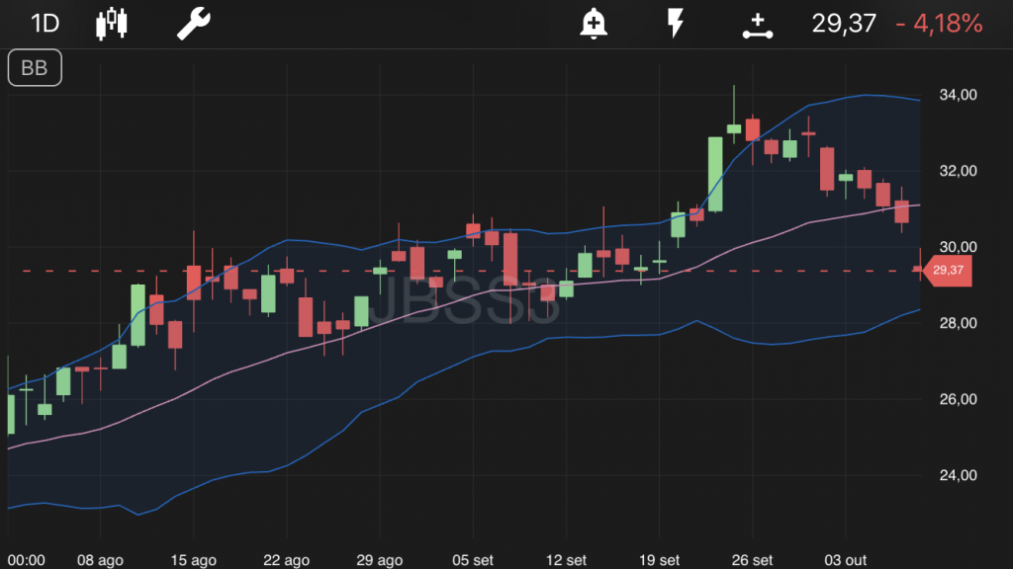The width and height of the screenshot is (1013, 569).
Task: Select the tall green candle before 26 set
Action: coord(715,174)
